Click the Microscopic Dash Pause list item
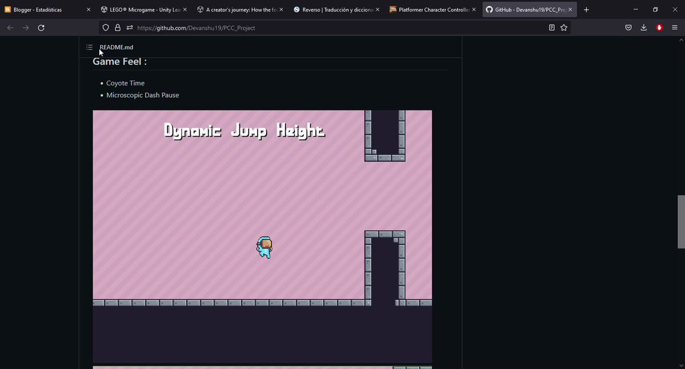 [142, 95]
